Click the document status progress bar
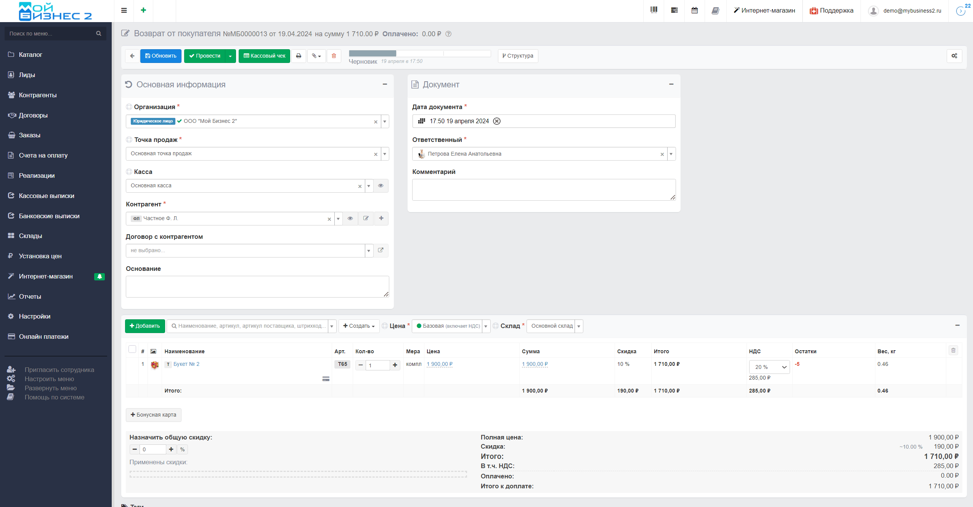973x507 pixels. (419, 53)
